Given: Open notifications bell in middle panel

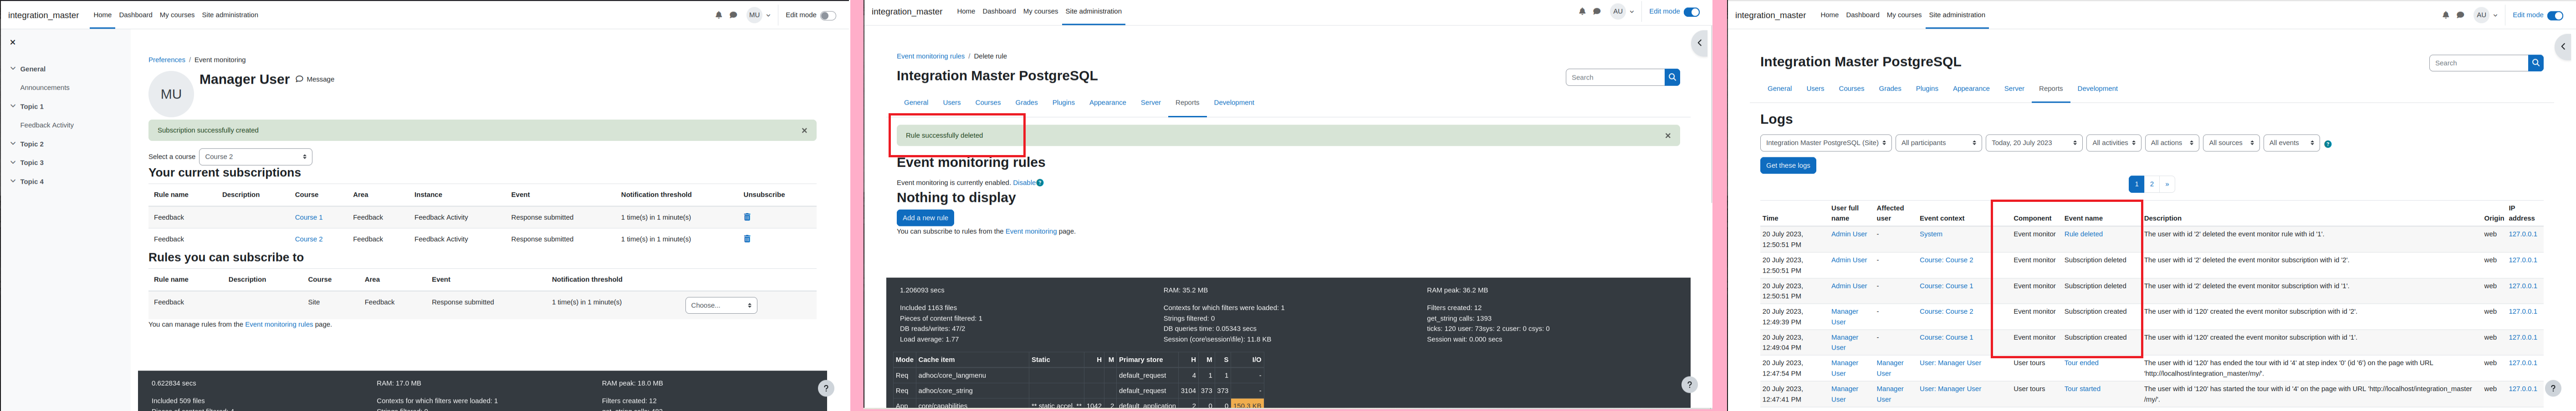Looking at the screenshot, I should (x=1582, y=12).
